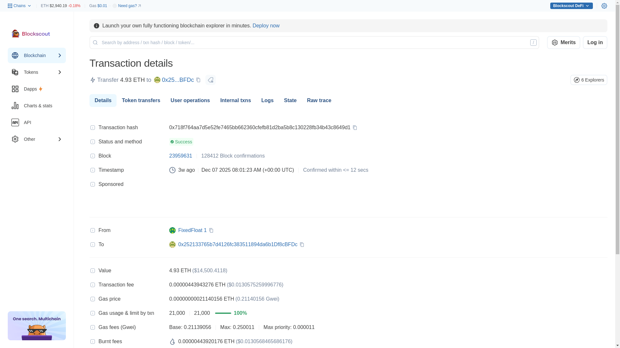Click the Max priority: 0.000011 value

(289, 327)
